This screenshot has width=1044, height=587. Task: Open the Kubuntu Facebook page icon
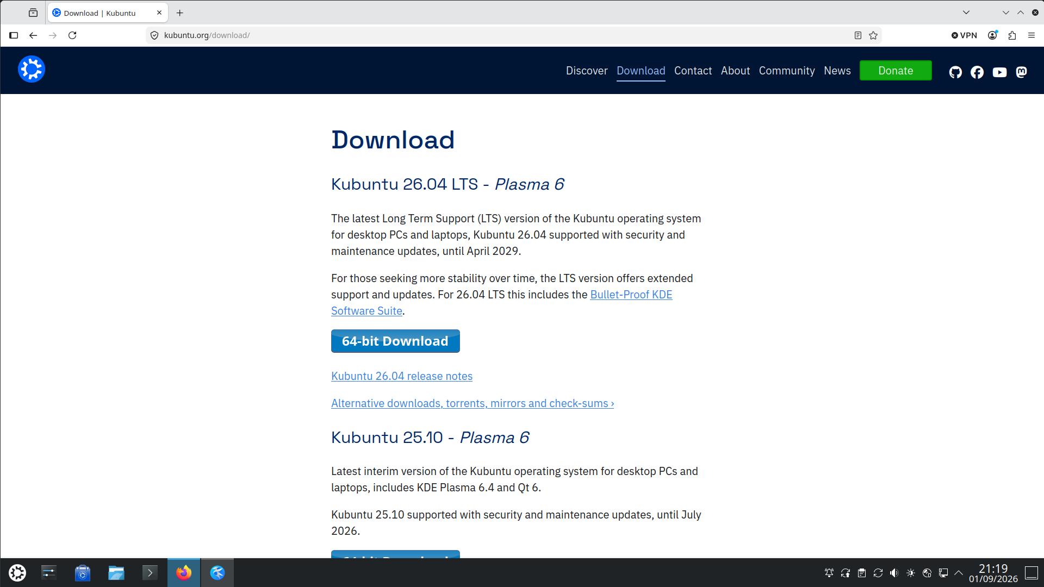tap(977, 72)
